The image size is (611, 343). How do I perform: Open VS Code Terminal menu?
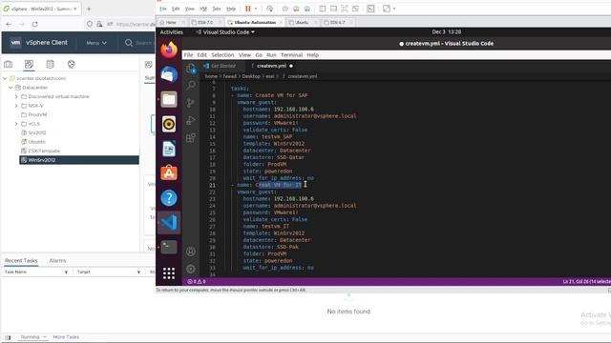291,55
